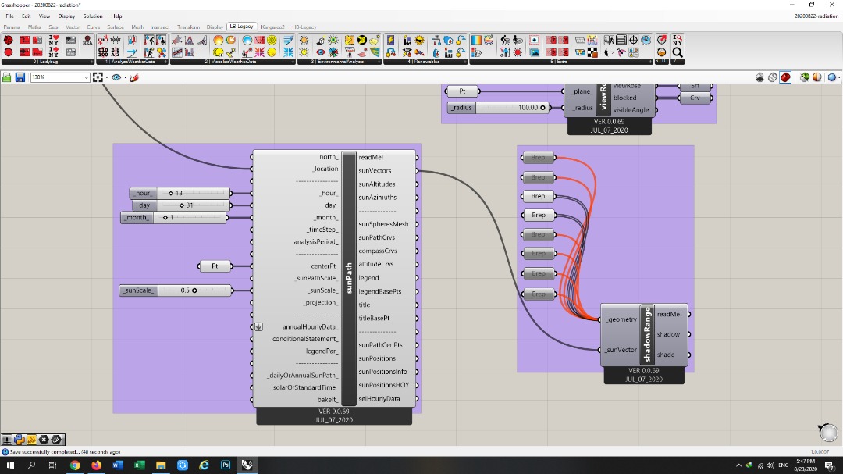Click the gradient legend color icon
This screenshot has width=843, height=474.
pos(476,41)
